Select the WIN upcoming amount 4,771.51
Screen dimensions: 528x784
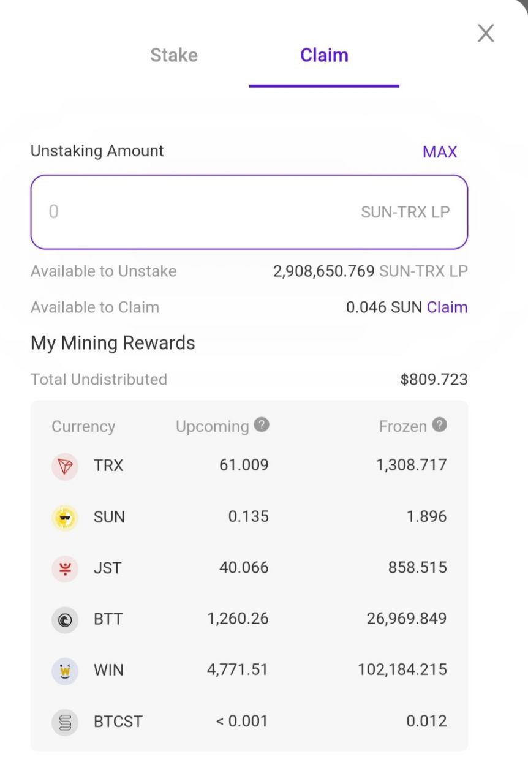[x=238, y=669]
